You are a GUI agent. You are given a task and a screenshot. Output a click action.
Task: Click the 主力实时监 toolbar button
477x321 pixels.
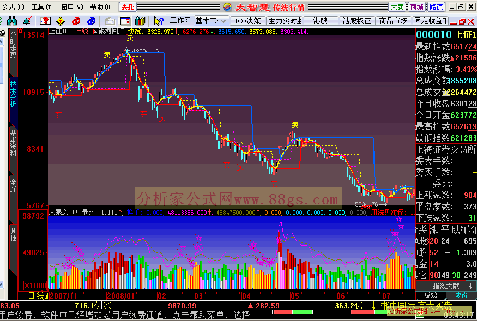coord(285,21)
